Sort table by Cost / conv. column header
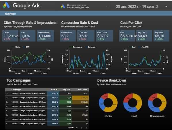Image resolution: width=172 pixels, height=130 pixels. click(82, 90)
